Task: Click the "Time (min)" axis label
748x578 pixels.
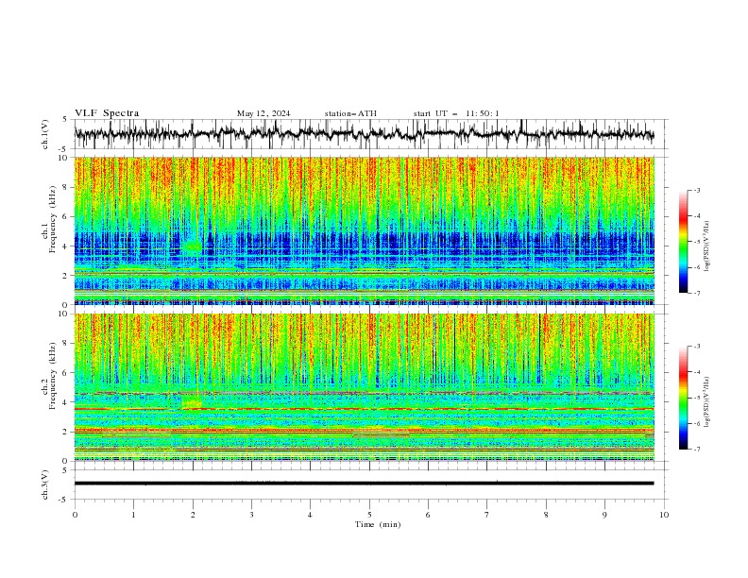Action: (x=378, y=524)
